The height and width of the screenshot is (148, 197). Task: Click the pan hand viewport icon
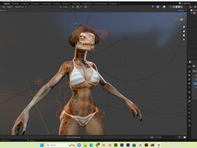pyautogui.click(x=184, y=31)
